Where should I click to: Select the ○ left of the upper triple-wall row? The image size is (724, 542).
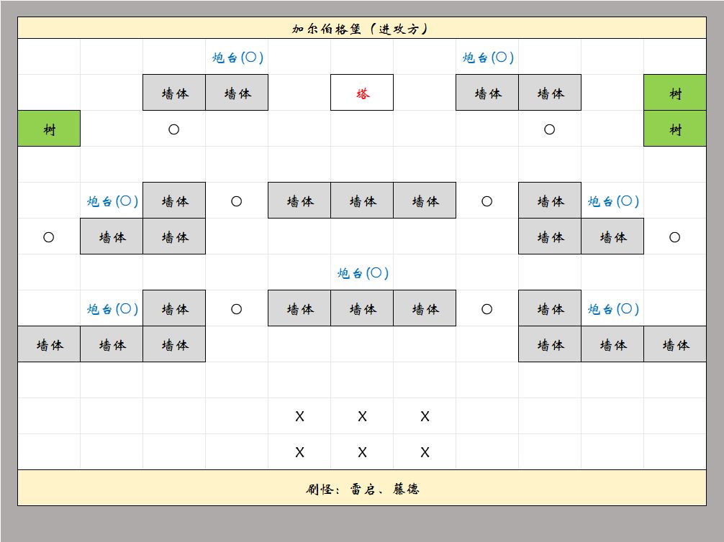point(236,201)
